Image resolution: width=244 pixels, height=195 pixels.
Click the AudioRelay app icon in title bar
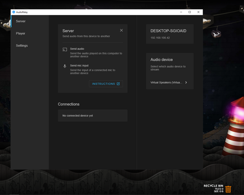point(14,12)
